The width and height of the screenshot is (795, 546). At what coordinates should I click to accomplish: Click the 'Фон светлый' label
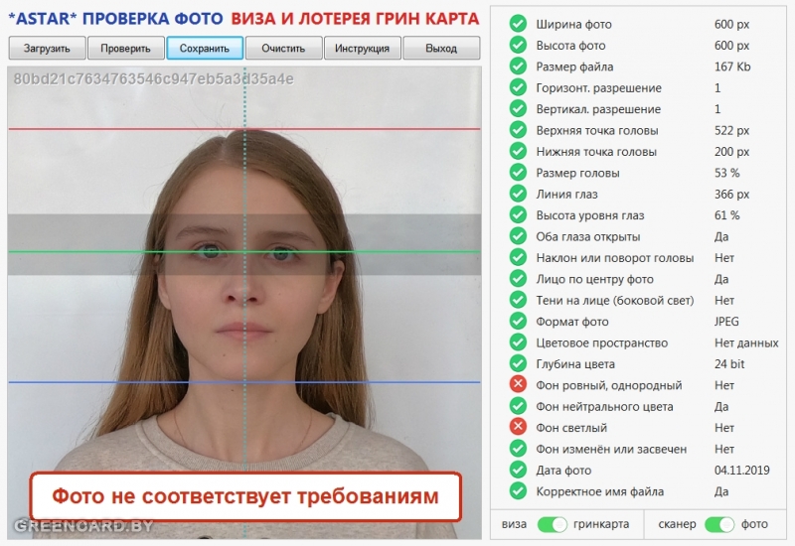571,428
